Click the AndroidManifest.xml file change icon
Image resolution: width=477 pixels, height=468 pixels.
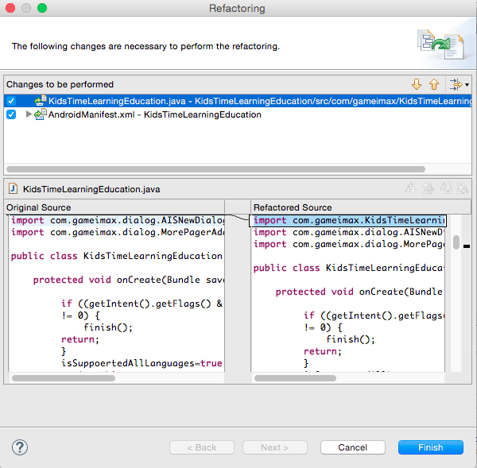(41, 114)
